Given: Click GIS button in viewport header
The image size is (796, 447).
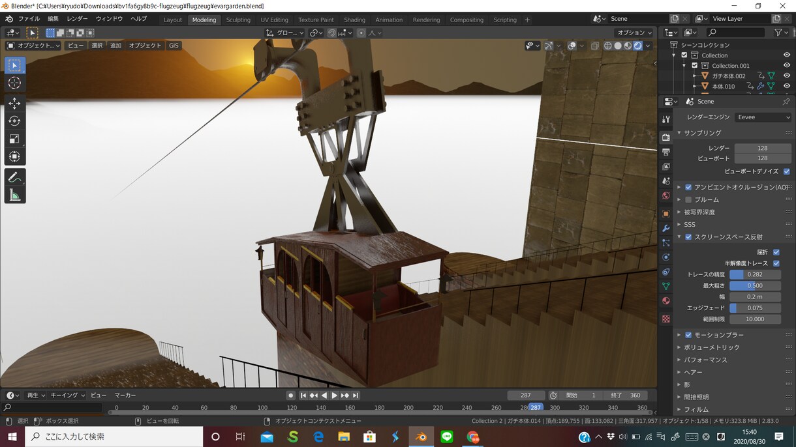Looking at the screenshot, I should click(174, 46).
